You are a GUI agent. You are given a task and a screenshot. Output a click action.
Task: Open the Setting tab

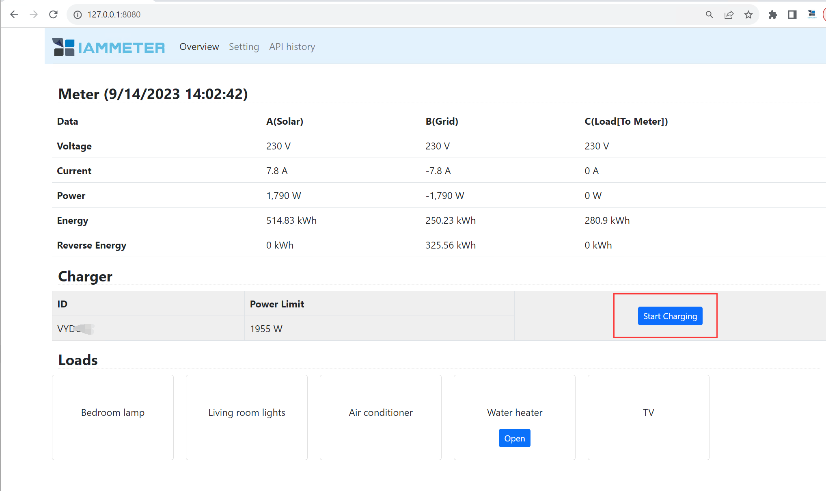click(x=244, y=47)
